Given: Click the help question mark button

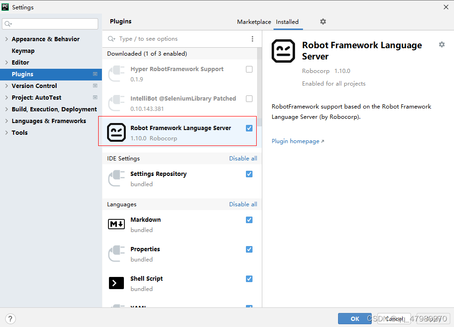Looking at the screenshot, I should click(10, 319).
